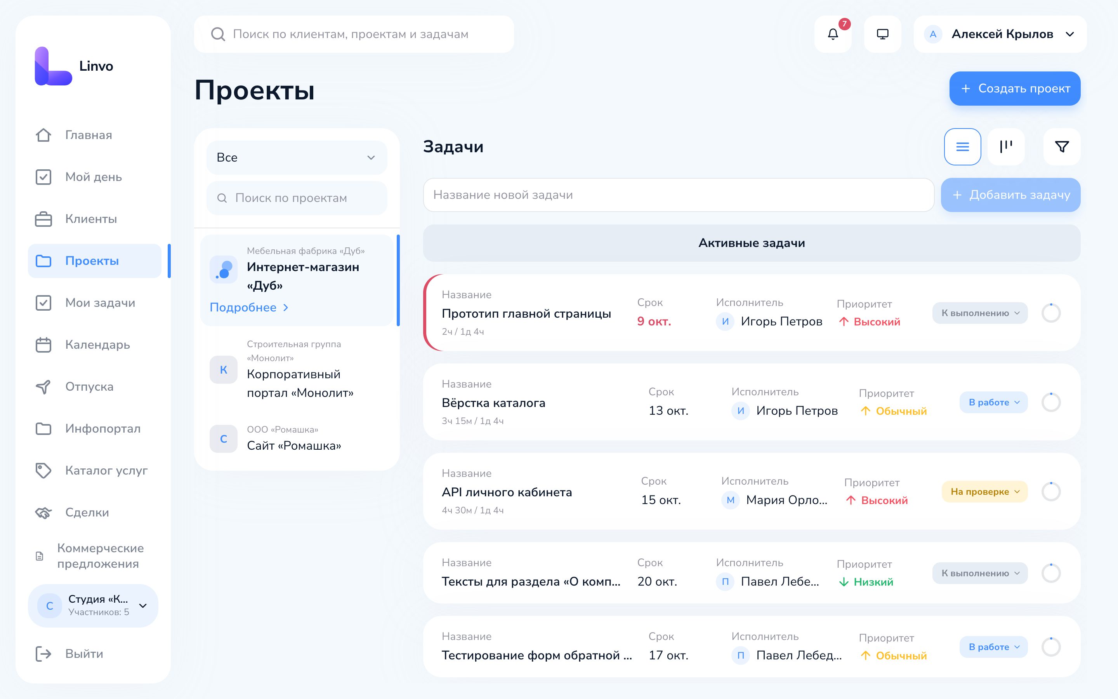Screen dimensions: 1118x699
Task: Click the Интернет-магазин «Дуб» project avatar
Action: [x=224, y=270]
